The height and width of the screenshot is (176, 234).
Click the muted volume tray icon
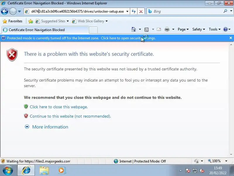(202, 170)
